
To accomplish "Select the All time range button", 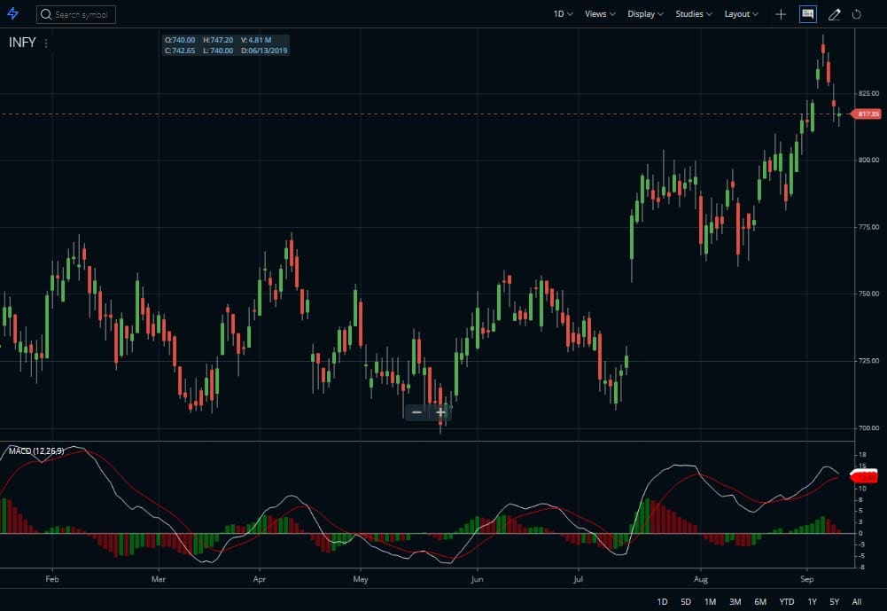I will [857, 601].
